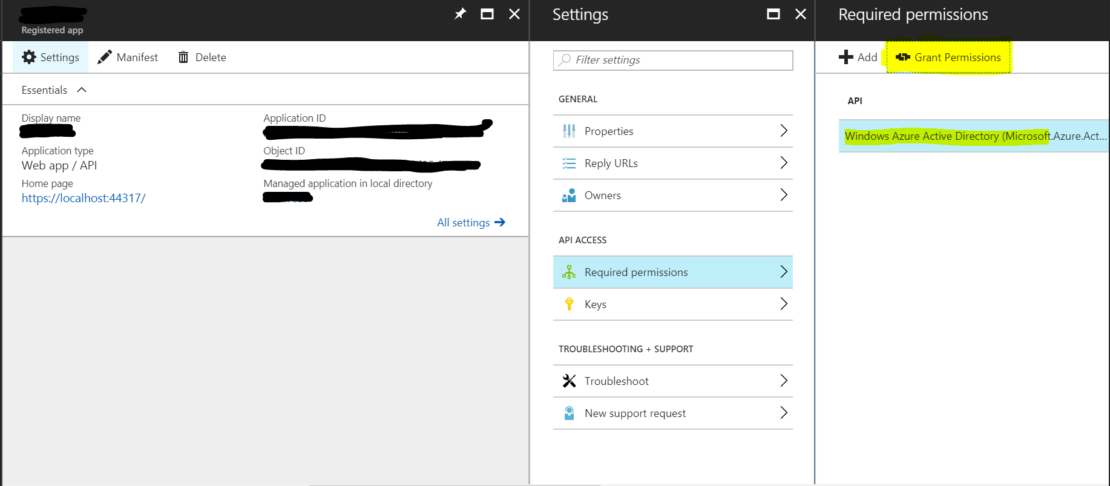1110x486 pixels.
Task: Collapse the Essentials section chevron
Action: point(82,90)
